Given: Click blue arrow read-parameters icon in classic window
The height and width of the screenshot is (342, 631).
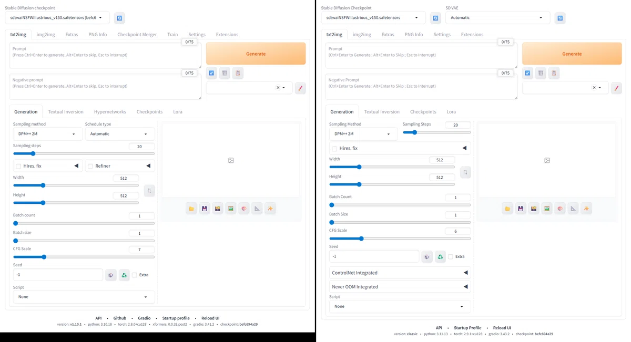Looking at the screenshot, I should pyautogui.click(x=527, y=73).
